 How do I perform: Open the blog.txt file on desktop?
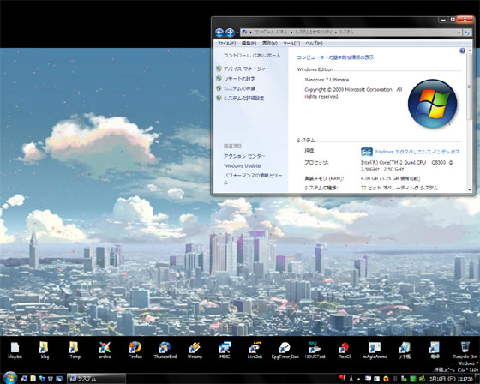[x=15, y=351]
